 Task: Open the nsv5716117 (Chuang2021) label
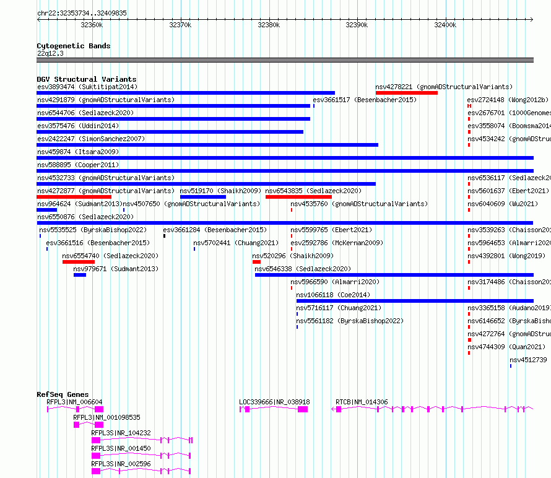339,308
